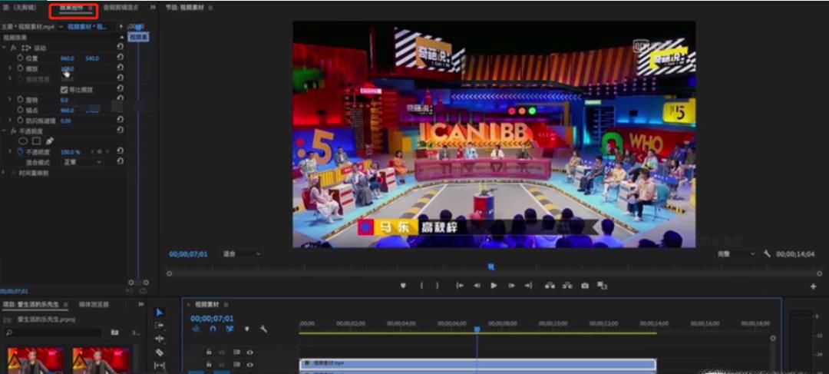
Task: Reset Scale parameter
Action: click(120, 68)
